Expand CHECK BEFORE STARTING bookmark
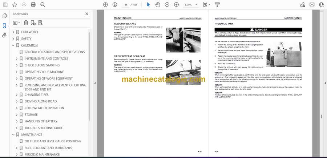 [17, 65]
